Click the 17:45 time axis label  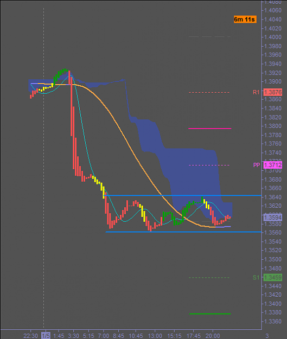tap(194, 336)
